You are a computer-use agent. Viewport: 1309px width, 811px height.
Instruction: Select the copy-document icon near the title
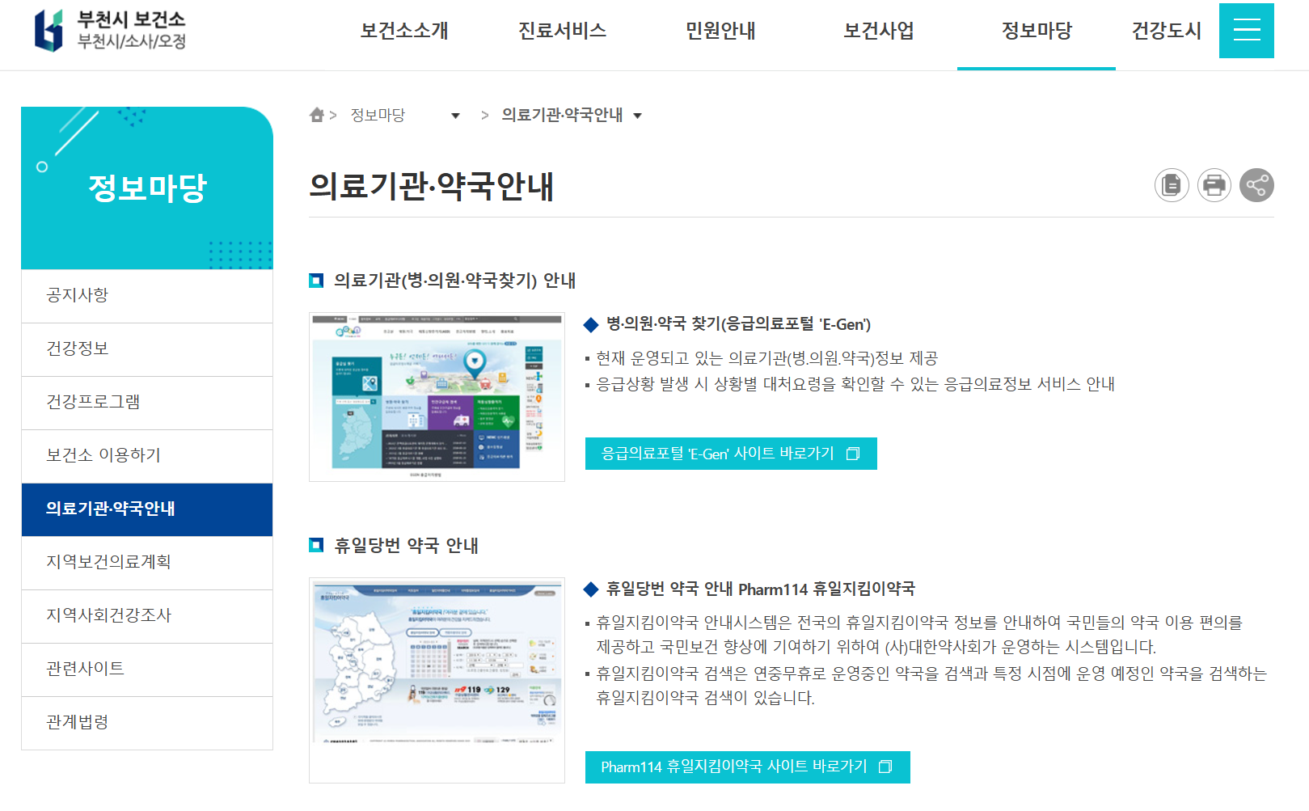1171,185
